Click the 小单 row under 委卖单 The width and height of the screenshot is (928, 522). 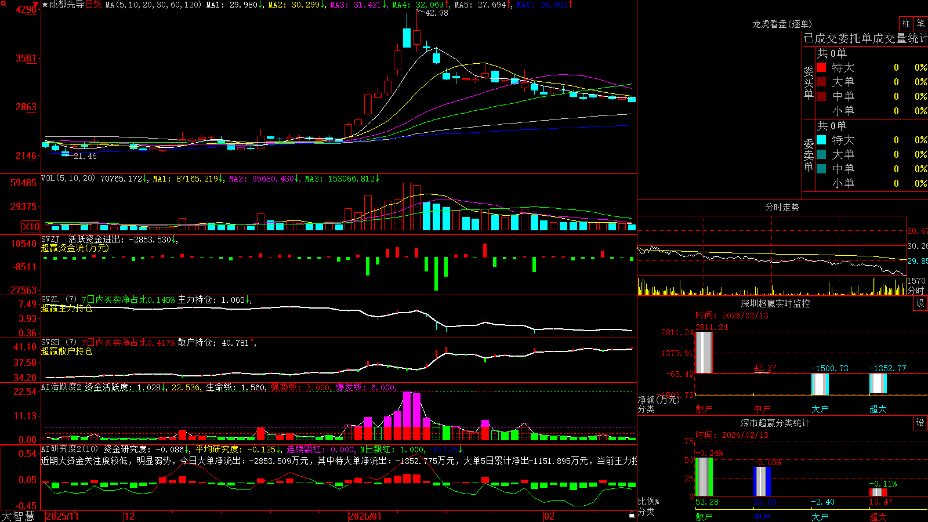(872, 183)
